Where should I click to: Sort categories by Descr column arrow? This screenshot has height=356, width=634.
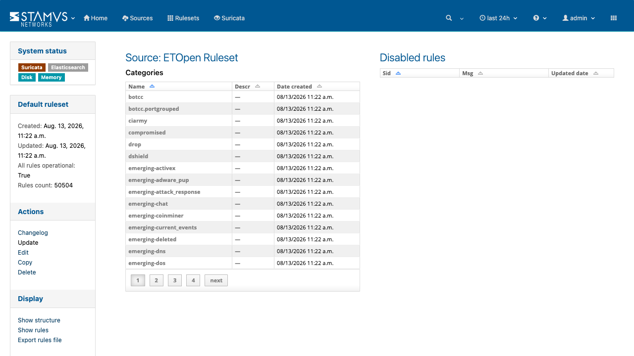[258, 87]
